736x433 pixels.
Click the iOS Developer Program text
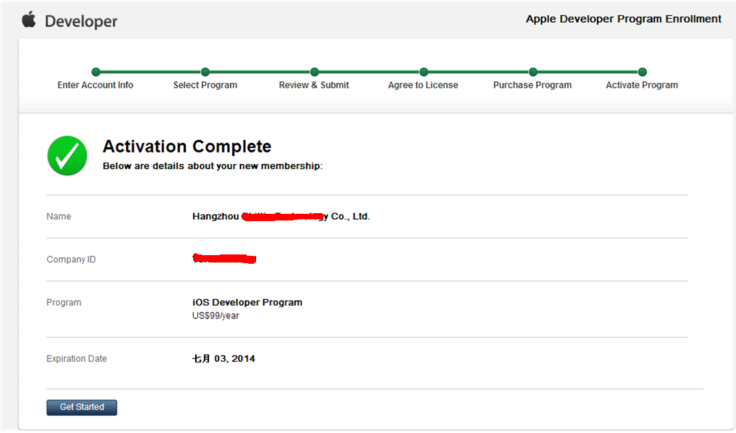click(247, 302)
